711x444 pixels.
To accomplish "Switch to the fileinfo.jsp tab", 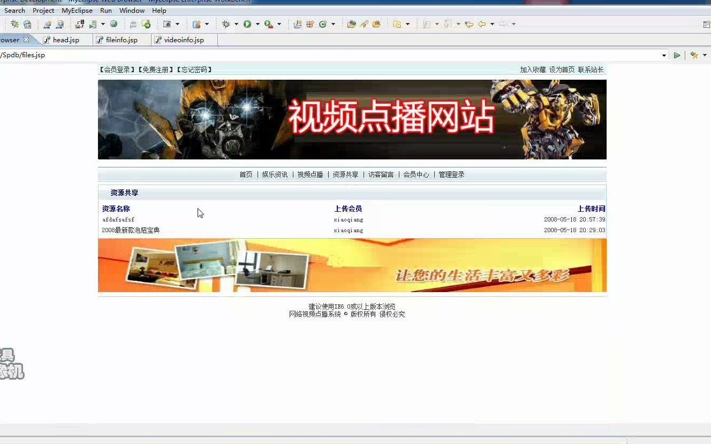I will coord(122,40).
